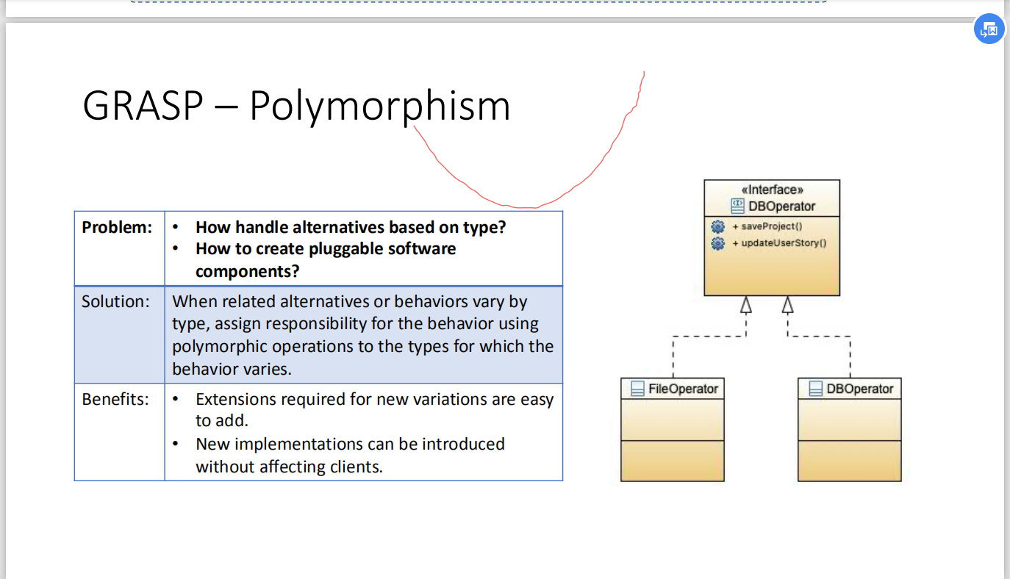Click the gear icon next to saveProject()
Screen dimensions: 1010x579
(718, 227)
